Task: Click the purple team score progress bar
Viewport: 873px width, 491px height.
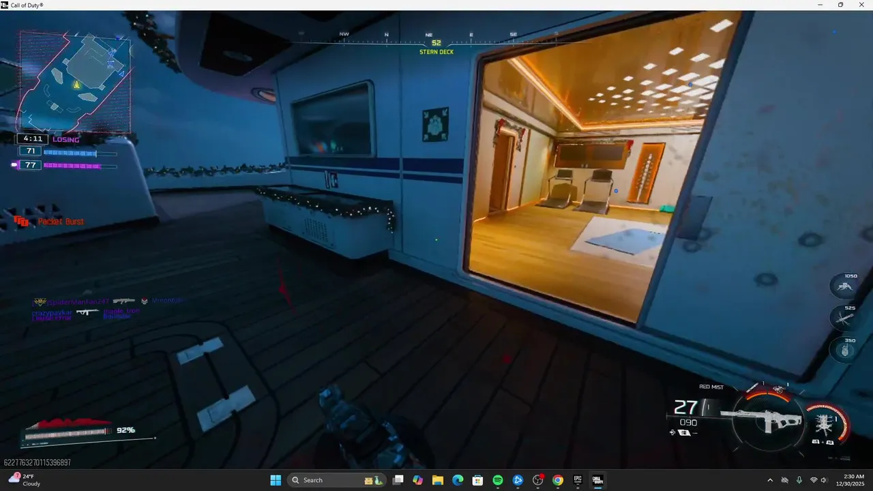Action: (80, 166)
